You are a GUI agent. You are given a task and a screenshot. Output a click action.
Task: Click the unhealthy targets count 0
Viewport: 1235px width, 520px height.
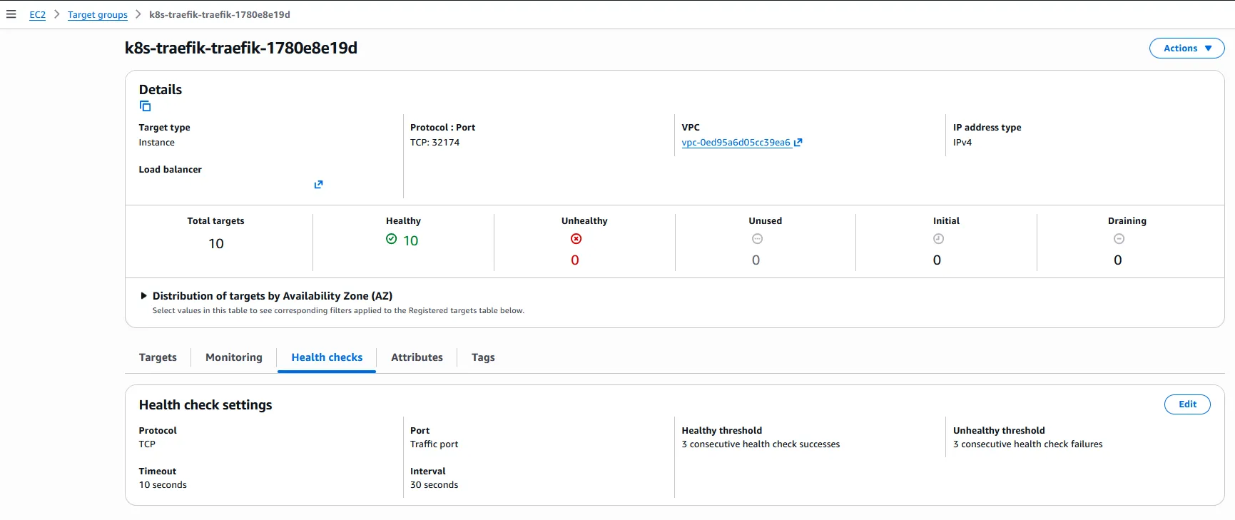(575, 260)
